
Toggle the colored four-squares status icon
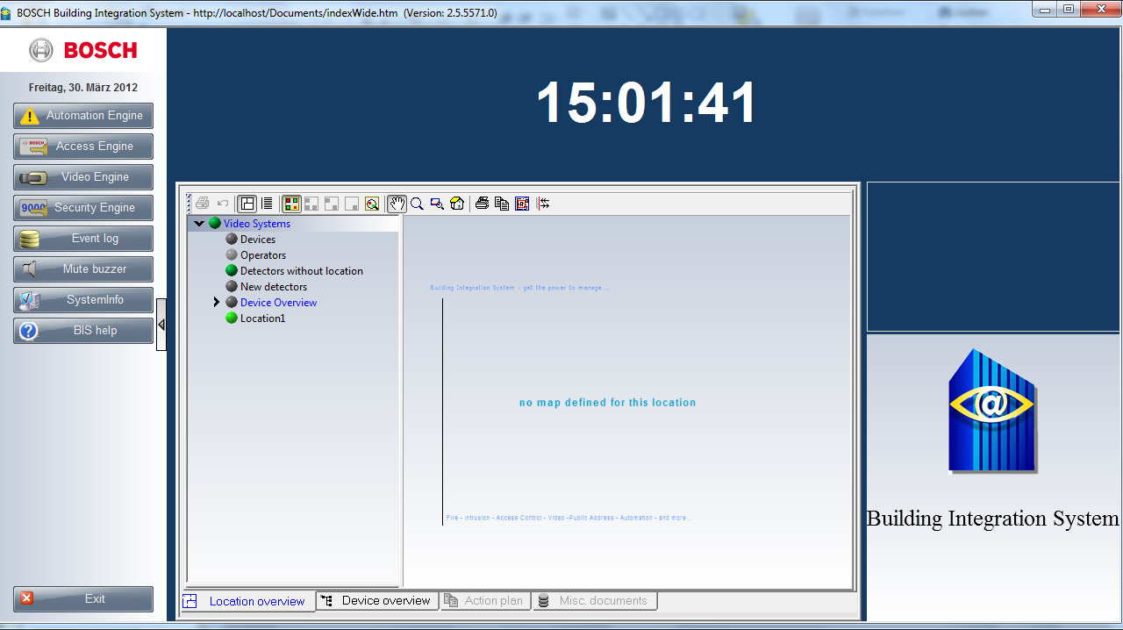tap(292, 204)
